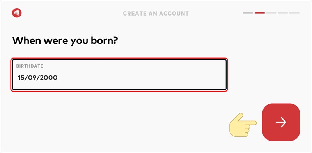Click the BIRTHDATE field label
This screenshot has width=312, height=153.
click(x=30, y=66)
